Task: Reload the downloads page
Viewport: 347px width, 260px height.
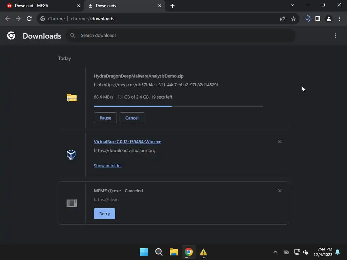Action: coord(29,19)
